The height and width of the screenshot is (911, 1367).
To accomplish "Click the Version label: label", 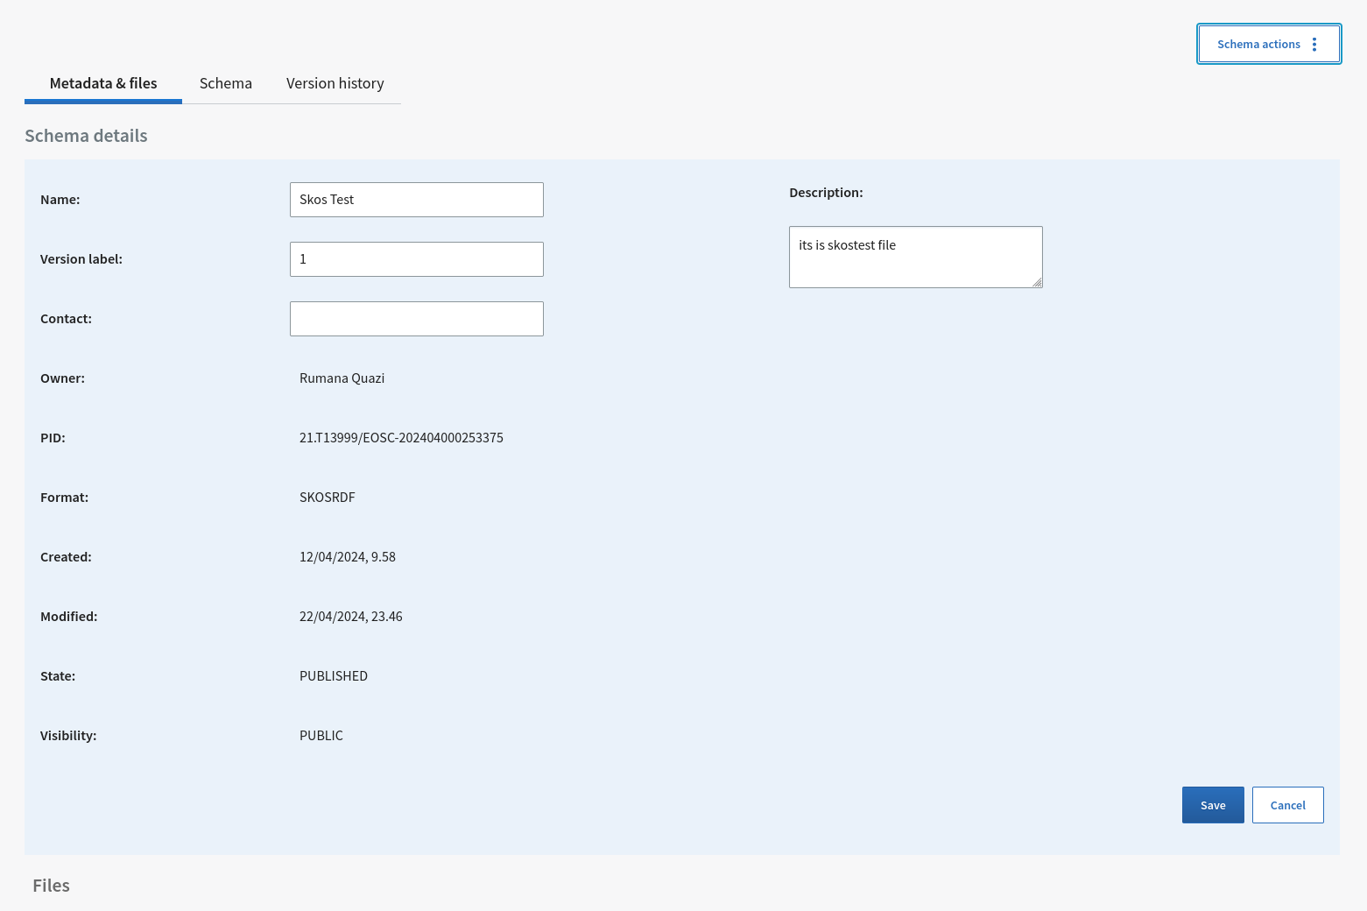I will pyautogui.click(x=81, y=259).
